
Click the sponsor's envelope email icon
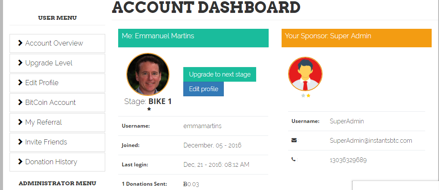pyautogui.click(x=294, y=140)
